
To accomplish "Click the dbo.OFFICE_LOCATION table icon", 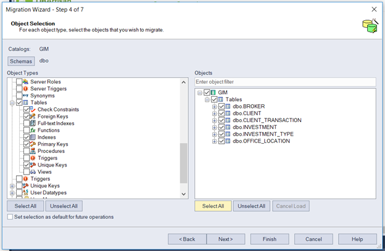I will coord(228,141).
